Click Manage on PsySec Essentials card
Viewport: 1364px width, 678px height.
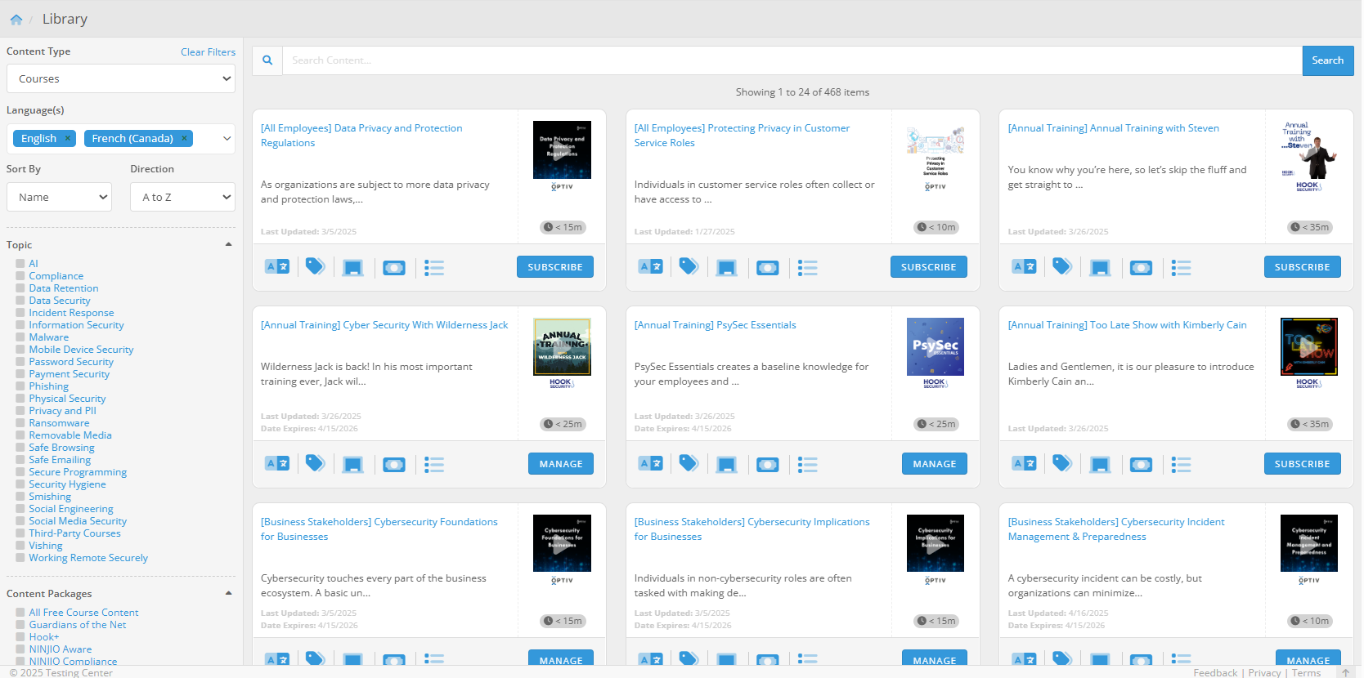click(x=934, y=464)
